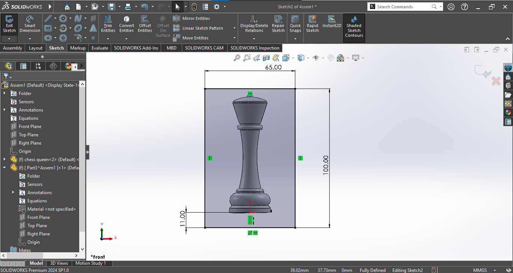
Task: Activate Trim Entities tool
Action: [108, 24]
